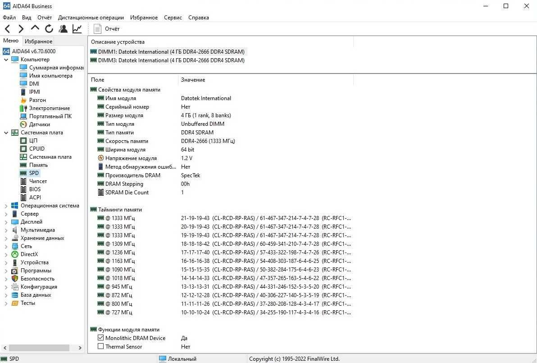Click the База данных database icon
The width and height of the screenshot is (537, 363).
click(x=15, y=295)
